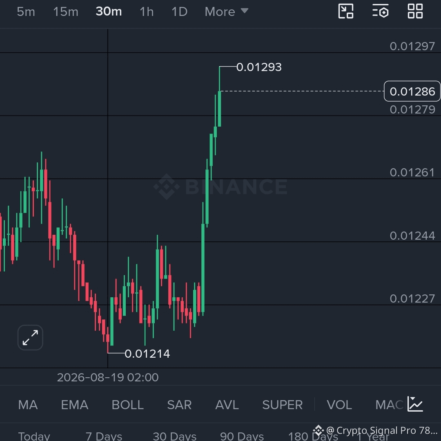
Task: Tap the crosshair date label 2026-08-19 02:00
Action: 108,377
